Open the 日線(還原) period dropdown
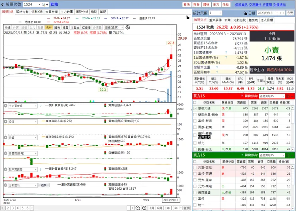This screenshot has width=296, height=211. 122,28
